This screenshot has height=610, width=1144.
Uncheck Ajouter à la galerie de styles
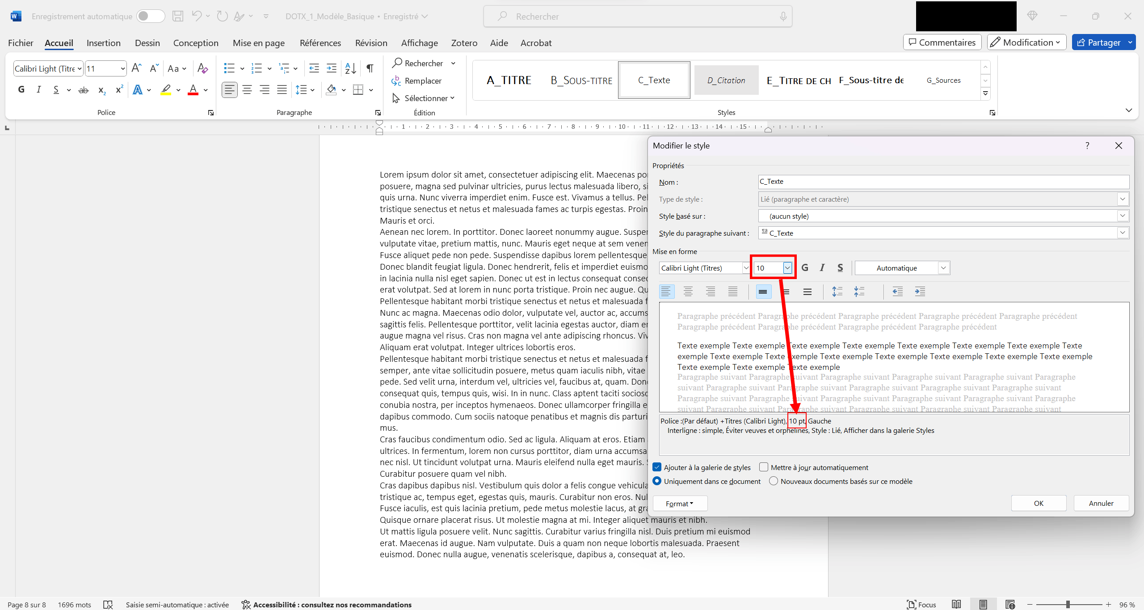click(657, 467)
